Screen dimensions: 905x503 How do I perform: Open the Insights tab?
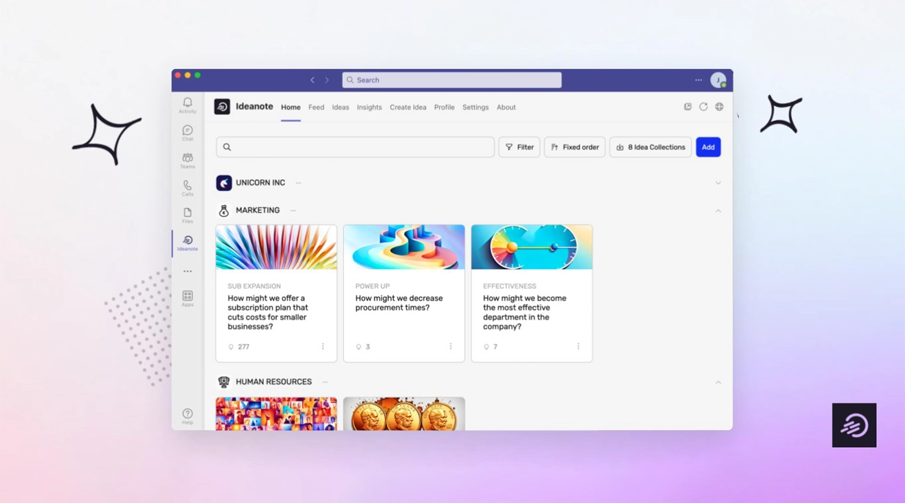[370, 108]
